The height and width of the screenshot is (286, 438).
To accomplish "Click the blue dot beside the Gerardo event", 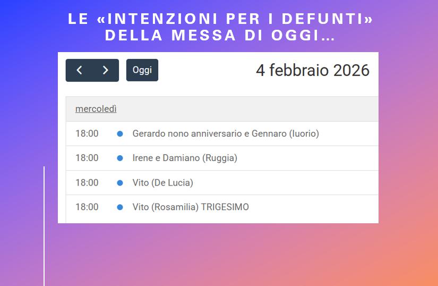I will [x=120, y=134].
